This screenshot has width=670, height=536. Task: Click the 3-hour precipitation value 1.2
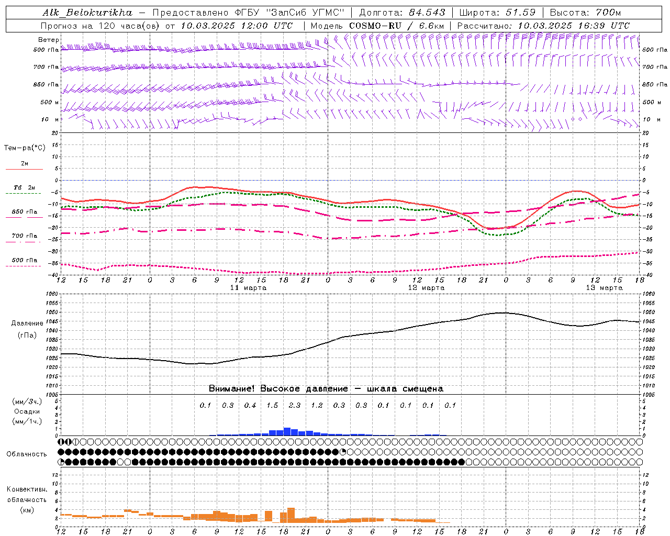click(317, 405)
